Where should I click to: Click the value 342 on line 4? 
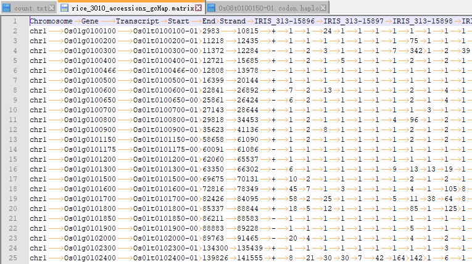416,51
